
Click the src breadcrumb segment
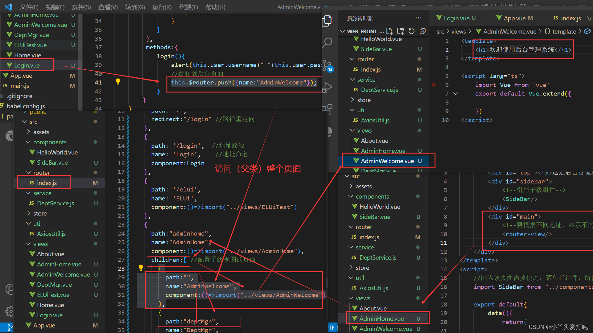coord(440,31)
